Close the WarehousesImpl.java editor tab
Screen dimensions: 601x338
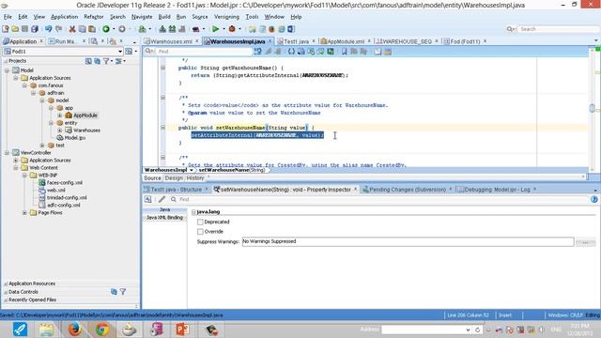[270, 41]
